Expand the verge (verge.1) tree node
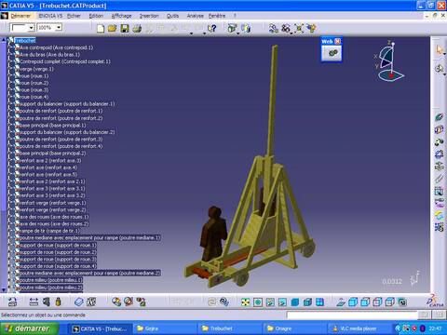Image resolution: width=447 pixels, height=335 pixels. tap(10, 69)
